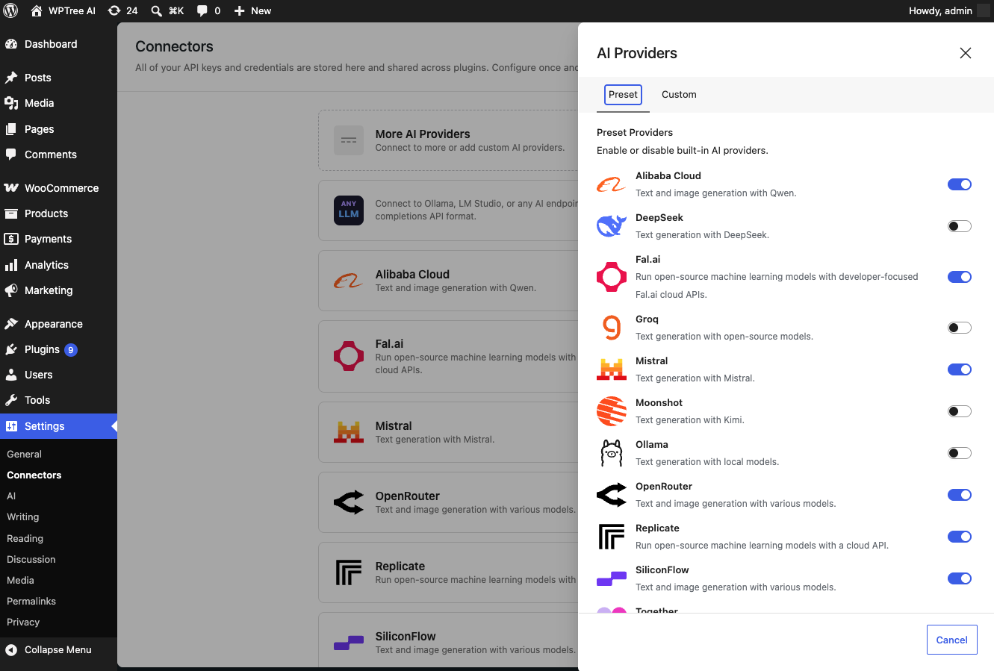
Task: Disable the Mistral provider toggle
Action: [x=959, y=369]
